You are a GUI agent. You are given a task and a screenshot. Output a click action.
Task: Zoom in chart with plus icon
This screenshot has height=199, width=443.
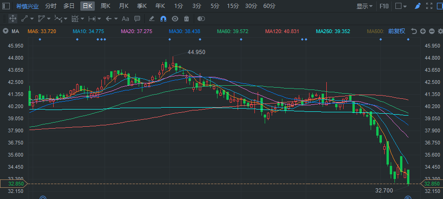[x=422, y=31]
